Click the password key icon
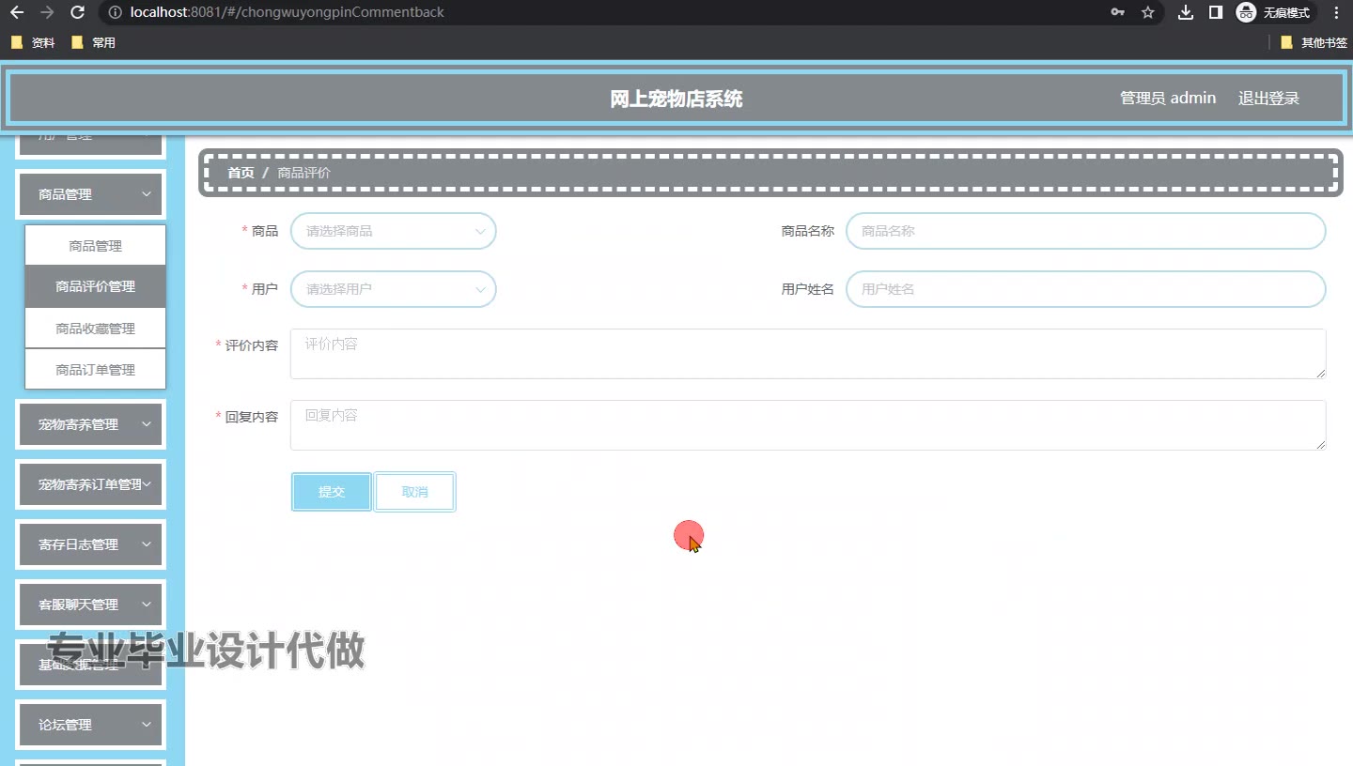Viewport: 1353px width, 766px height. (1117, 12)
